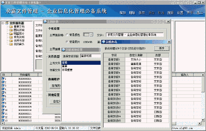
Task: Open the 选择字段项目 combo box
Action: tap(91, 56)
